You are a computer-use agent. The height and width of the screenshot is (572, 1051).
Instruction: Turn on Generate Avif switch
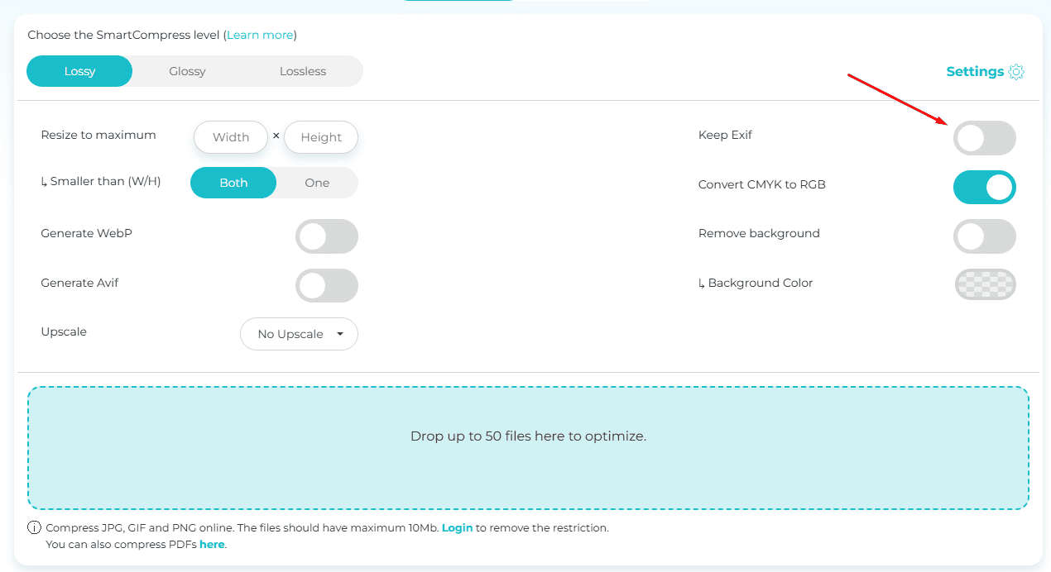[x=327, y=286]
